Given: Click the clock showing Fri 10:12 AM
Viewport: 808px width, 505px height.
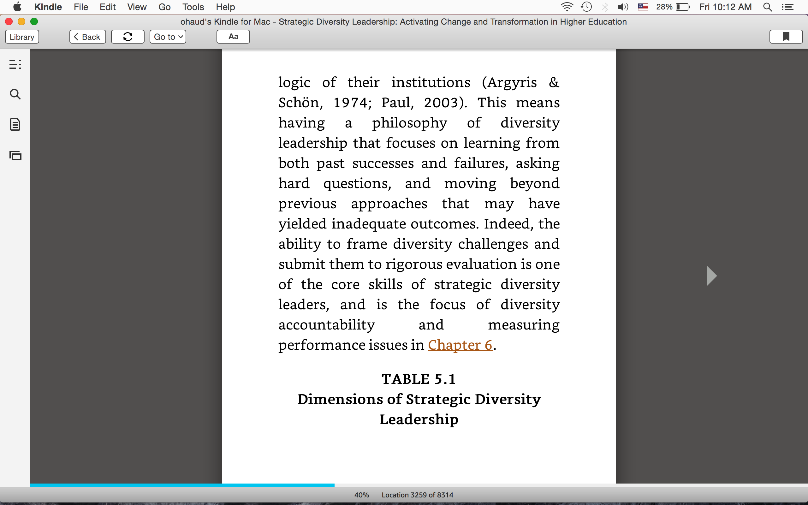Looking at the screenshot, I should click(725, 7).
